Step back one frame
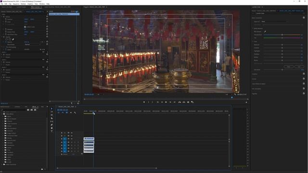Viewport: 308px width, 173px height. 162,102
